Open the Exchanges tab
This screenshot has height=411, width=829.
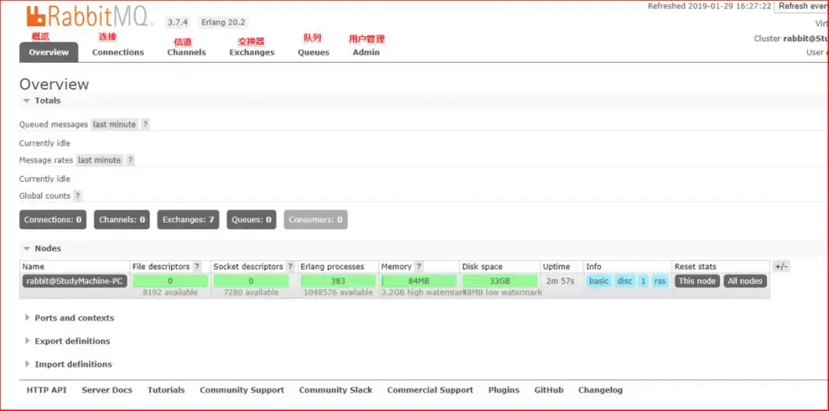pyautogui.click(x=252, y=52)
